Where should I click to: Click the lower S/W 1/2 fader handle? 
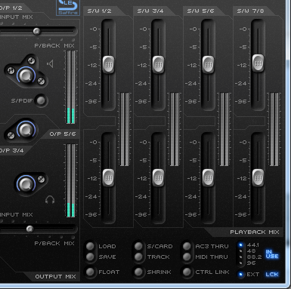coord(109,178)
